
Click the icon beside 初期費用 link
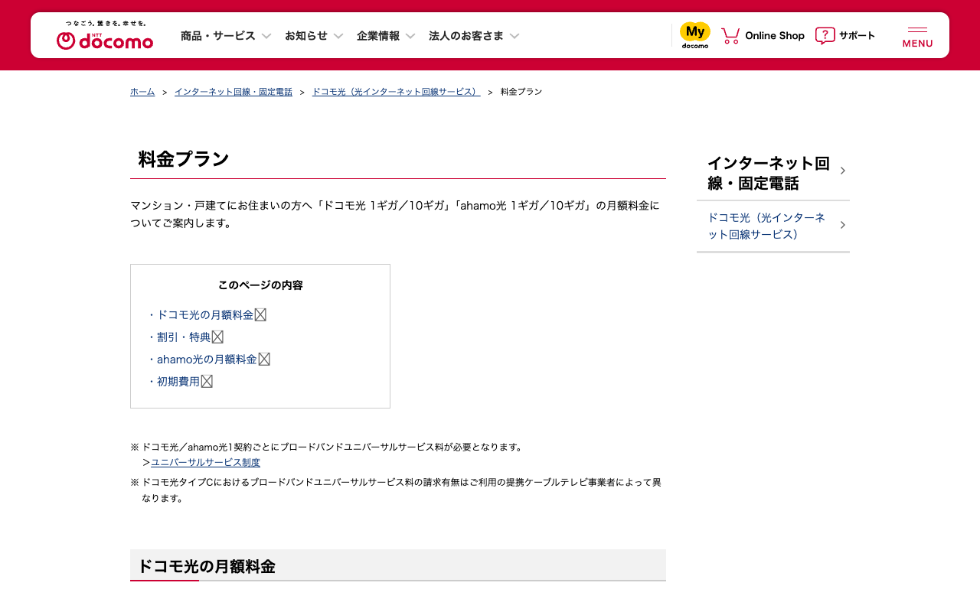tap(207, 381)
